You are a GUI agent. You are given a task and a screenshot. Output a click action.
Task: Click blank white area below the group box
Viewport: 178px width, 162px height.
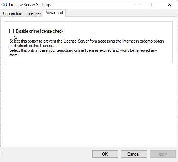(x=88, y=104)
